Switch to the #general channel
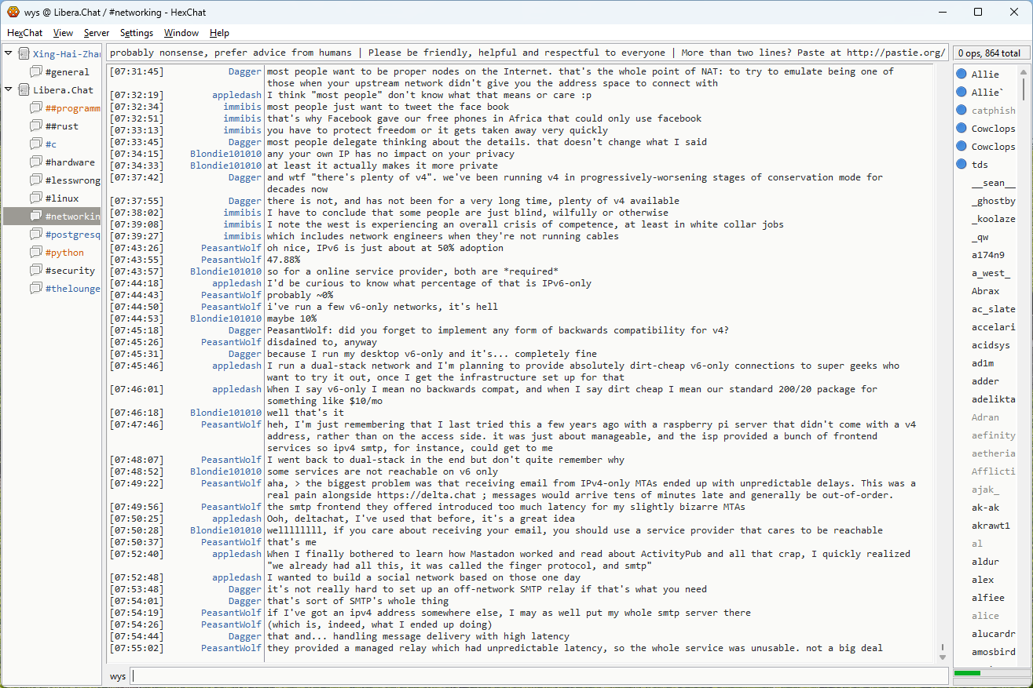The height and width of the screenshot is (688, 1033). coord(67,71)
